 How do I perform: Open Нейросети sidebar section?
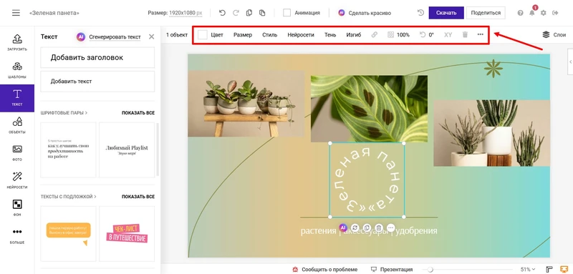(17, 180)
